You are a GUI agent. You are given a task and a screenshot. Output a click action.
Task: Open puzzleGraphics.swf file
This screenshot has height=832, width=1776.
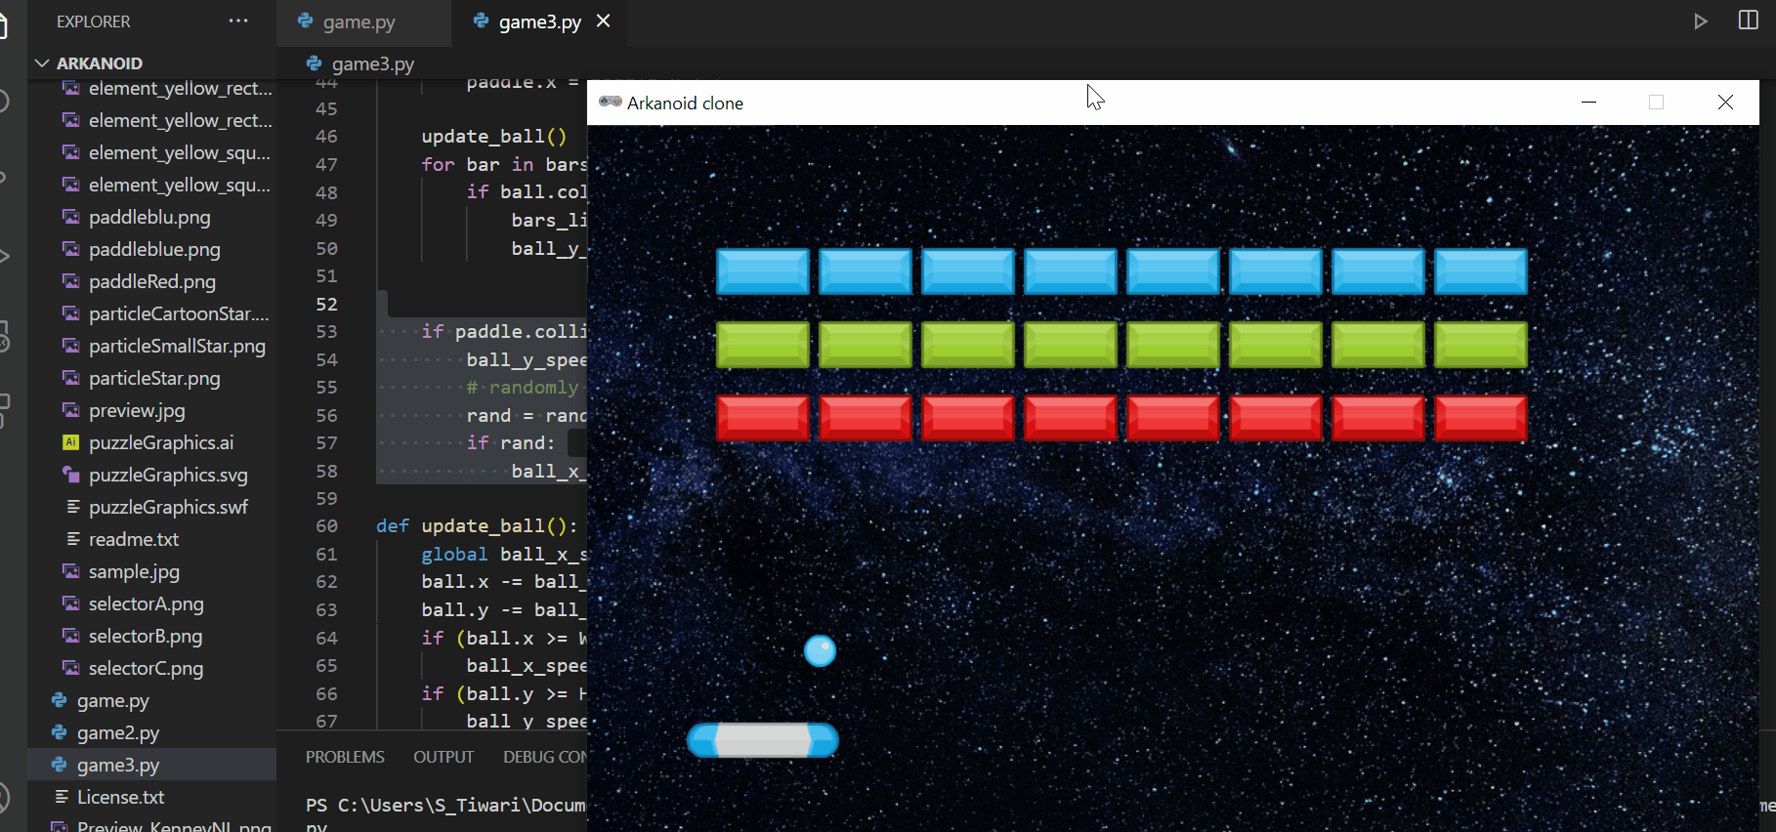click(168, 507)
